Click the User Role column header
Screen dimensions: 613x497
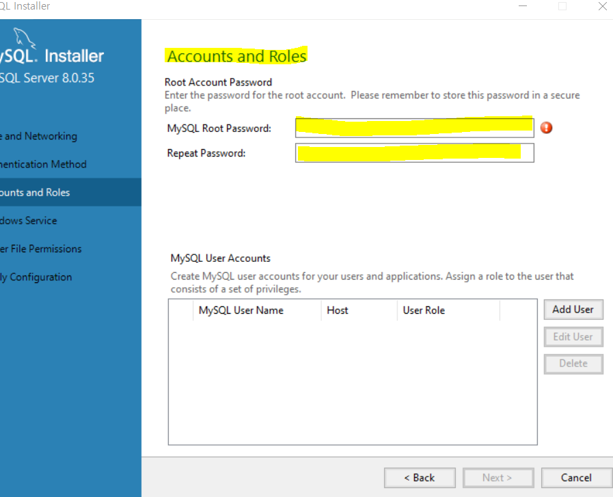coord(448,310)
